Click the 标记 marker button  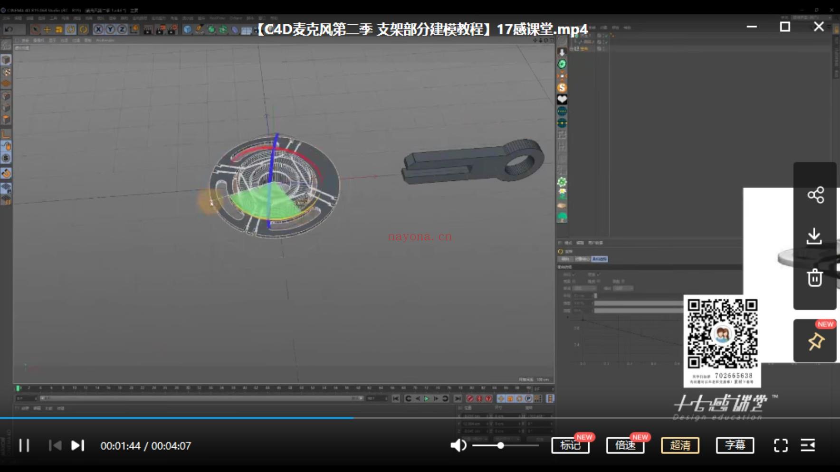(570, 445)
